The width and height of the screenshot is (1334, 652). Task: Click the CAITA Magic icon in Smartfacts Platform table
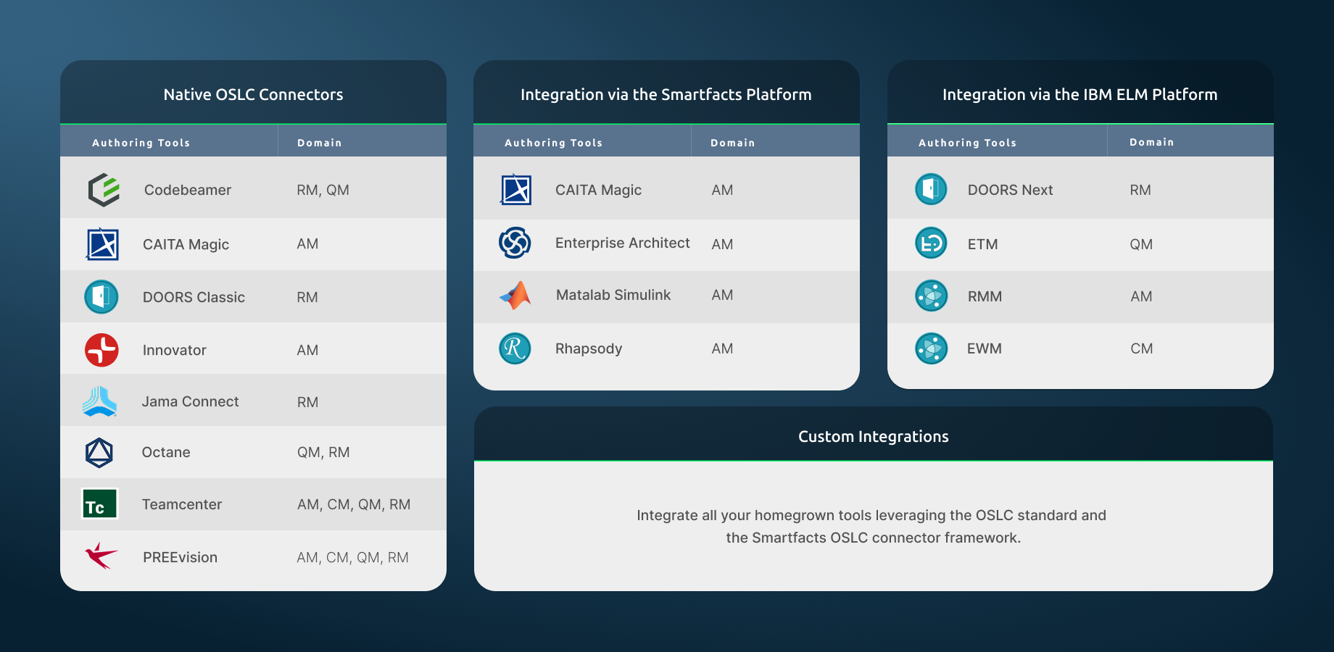click(515, 190)
